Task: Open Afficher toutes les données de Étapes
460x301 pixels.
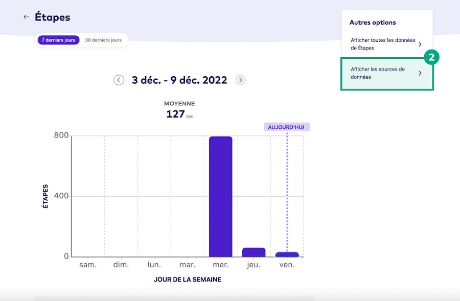Action: point(383,44)
